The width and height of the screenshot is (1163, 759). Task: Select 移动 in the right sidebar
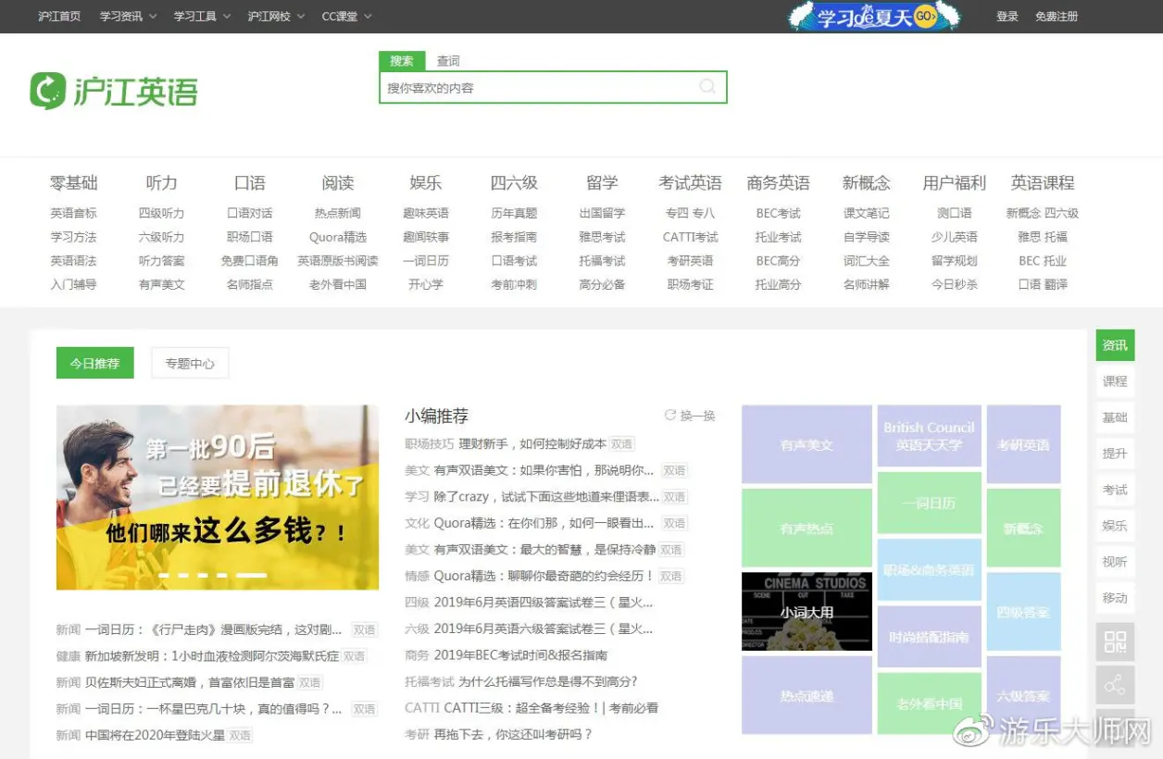point(1115,598)
